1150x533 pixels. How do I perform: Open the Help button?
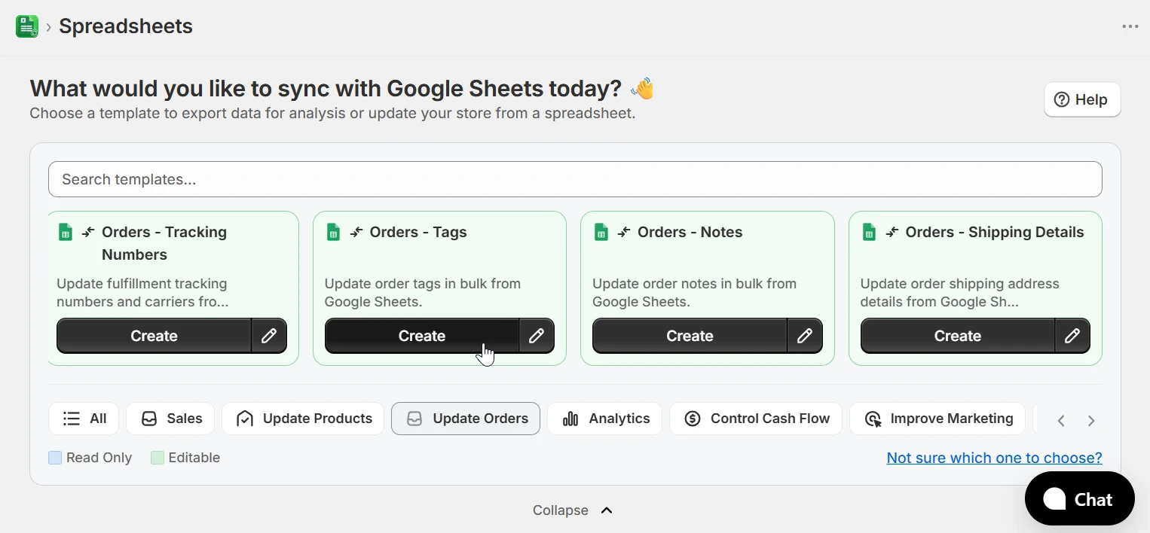coord(1082,99)
